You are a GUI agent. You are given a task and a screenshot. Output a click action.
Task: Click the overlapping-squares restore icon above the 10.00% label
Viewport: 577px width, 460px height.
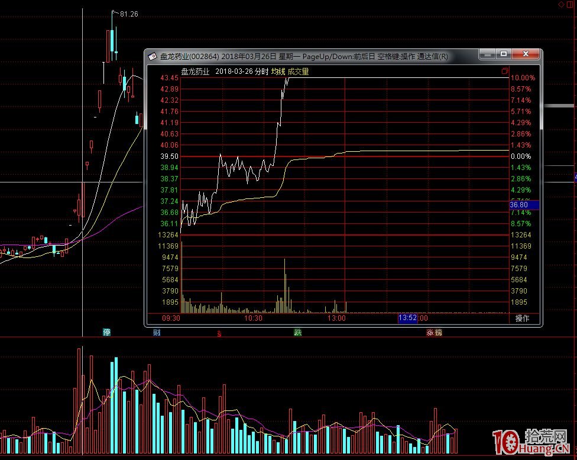[x=505, y=71]
